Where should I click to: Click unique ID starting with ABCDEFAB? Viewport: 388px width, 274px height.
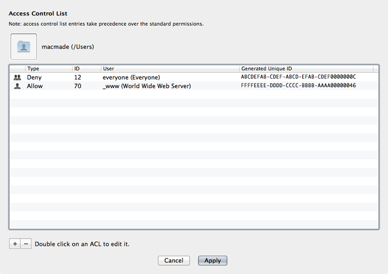298,77
